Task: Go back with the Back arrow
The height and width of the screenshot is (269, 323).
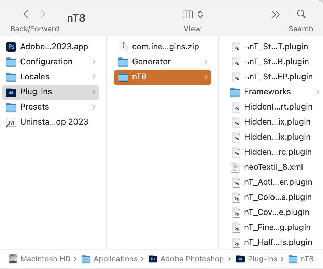Action: (26, 14)
